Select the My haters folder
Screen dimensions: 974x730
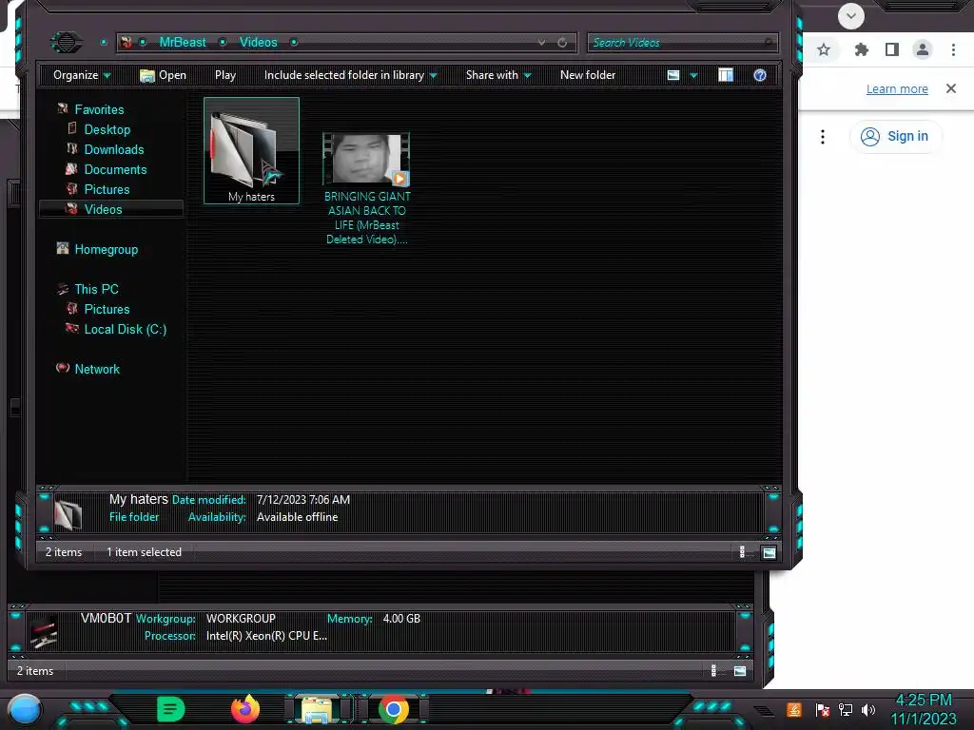pyautogui.click(x=251, y=151)
